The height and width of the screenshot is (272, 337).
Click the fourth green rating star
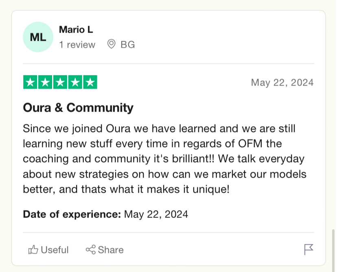point(75,82)
